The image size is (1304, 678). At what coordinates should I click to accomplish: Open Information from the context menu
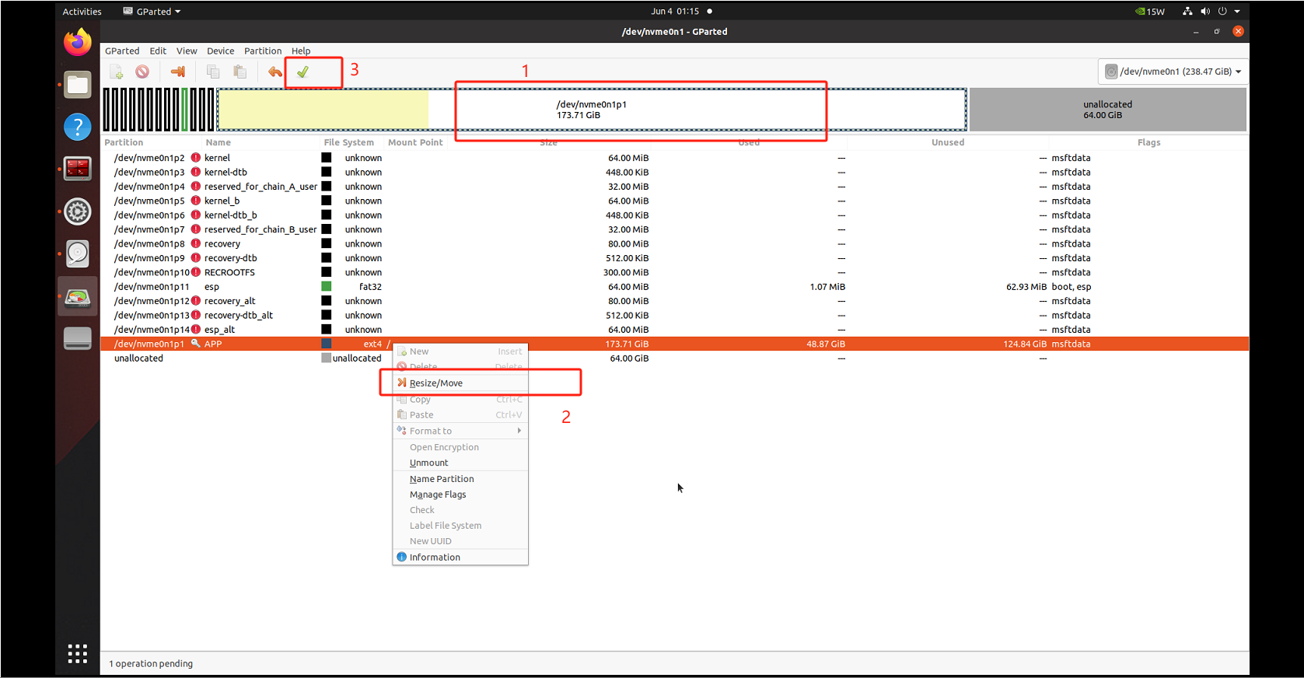[x=460, y=557]
